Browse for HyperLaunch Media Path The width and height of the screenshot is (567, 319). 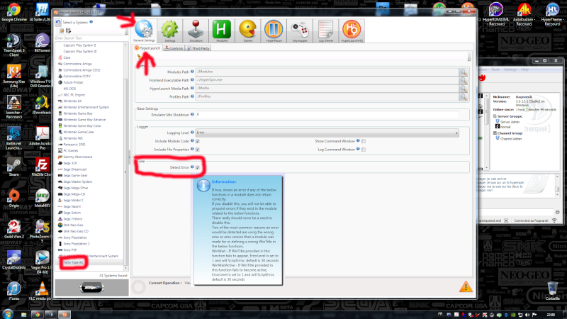[464, 89]
